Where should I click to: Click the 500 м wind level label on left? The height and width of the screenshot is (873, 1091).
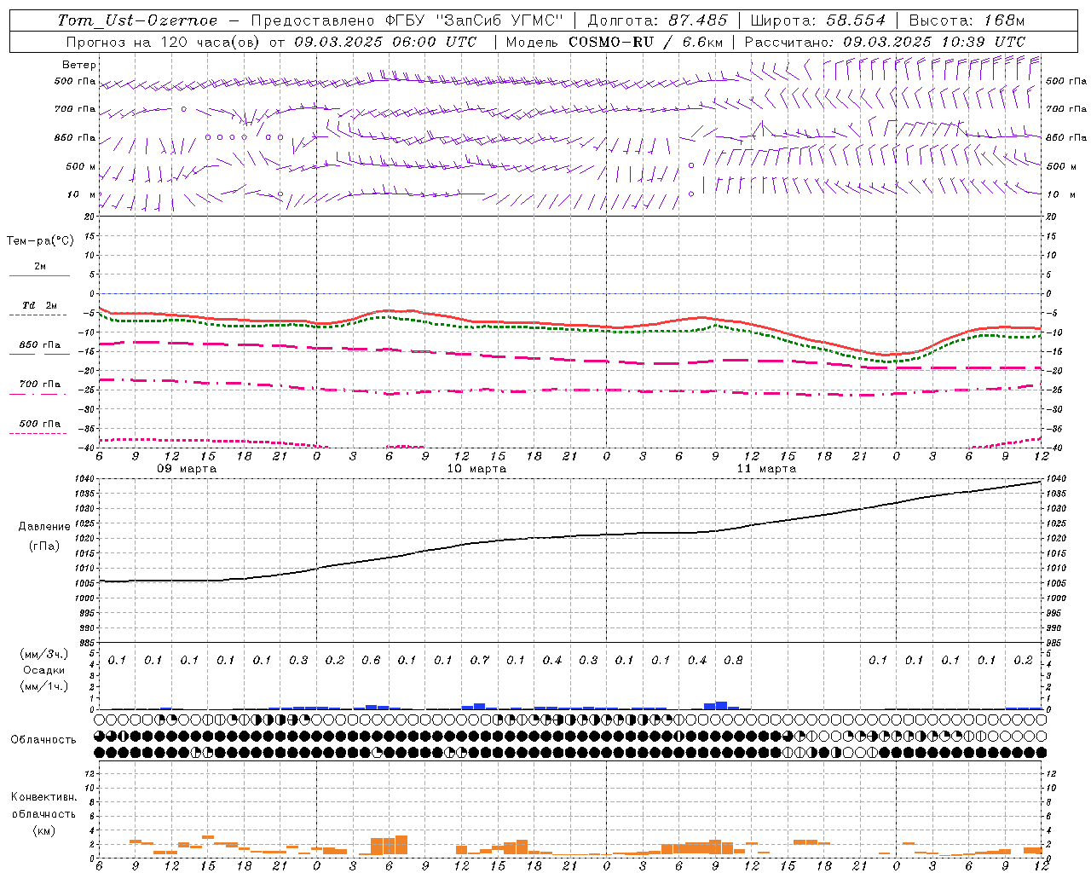[81, 166]
